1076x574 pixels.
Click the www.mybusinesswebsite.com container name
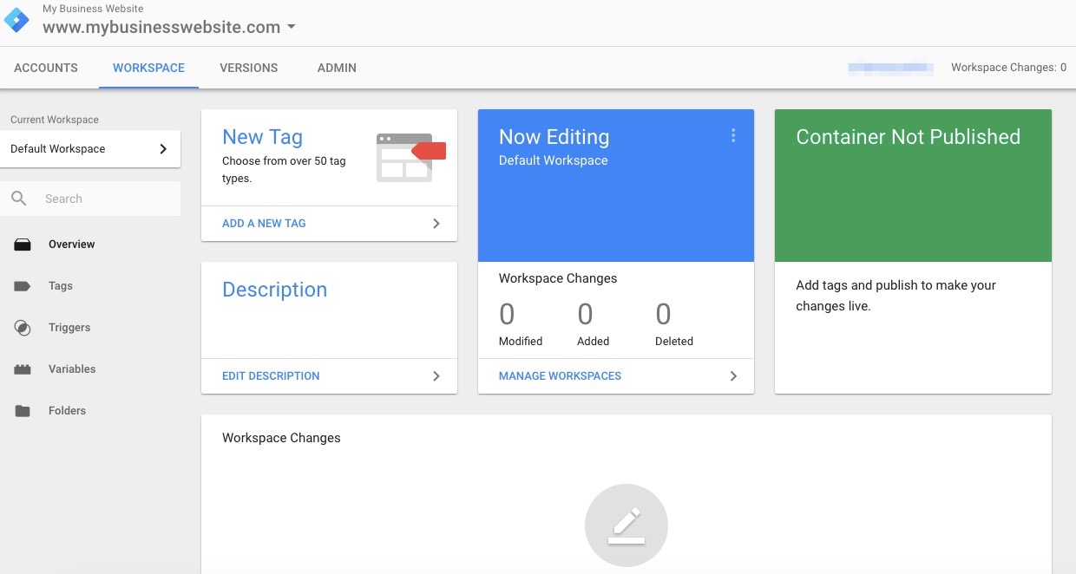[161, 27]
